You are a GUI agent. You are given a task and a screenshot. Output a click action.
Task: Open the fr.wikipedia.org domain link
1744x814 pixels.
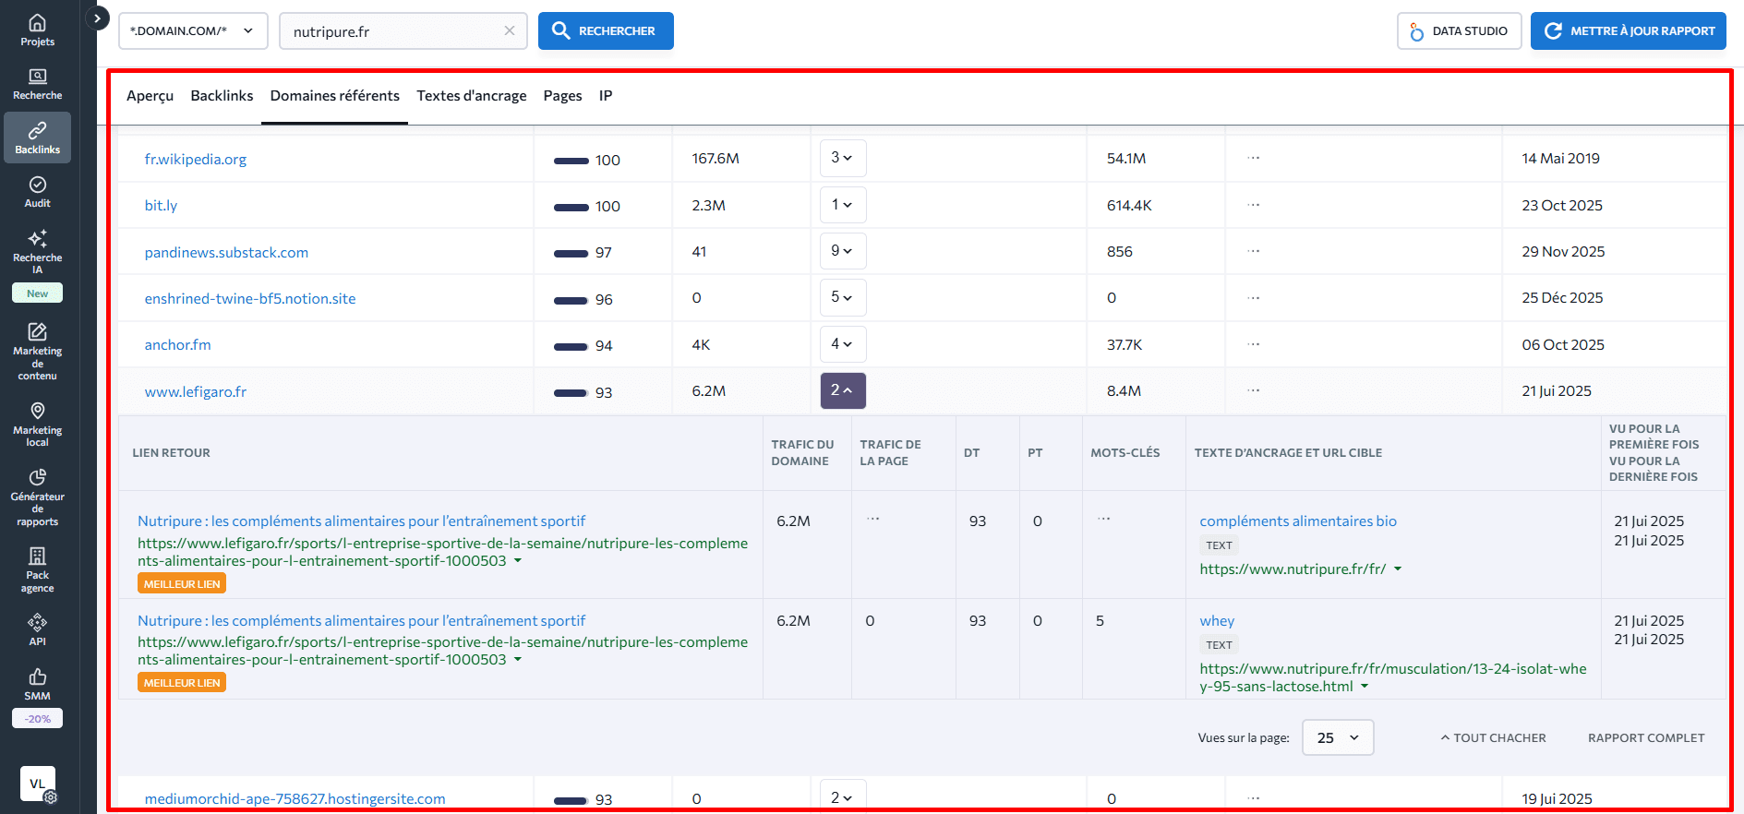click(x=195, y=159)
